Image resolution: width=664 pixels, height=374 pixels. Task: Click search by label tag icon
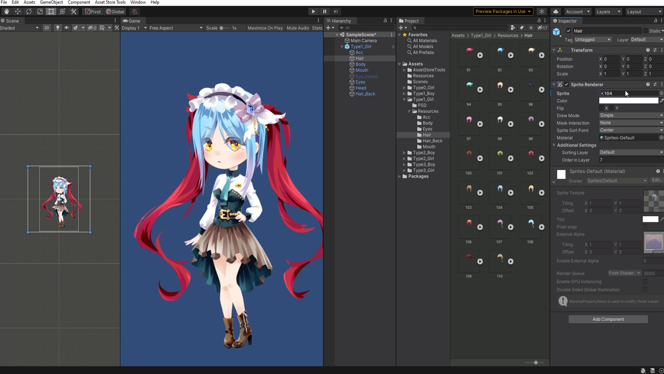522,28
